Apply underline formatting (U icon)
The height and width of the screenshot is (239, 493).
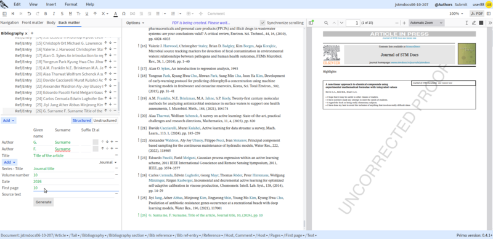[x=87, y=14]
